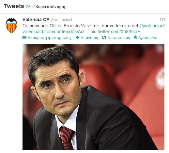Open the @valenciacf handle beside the name
The image size is (169, 153).
[x=61, y=20]
